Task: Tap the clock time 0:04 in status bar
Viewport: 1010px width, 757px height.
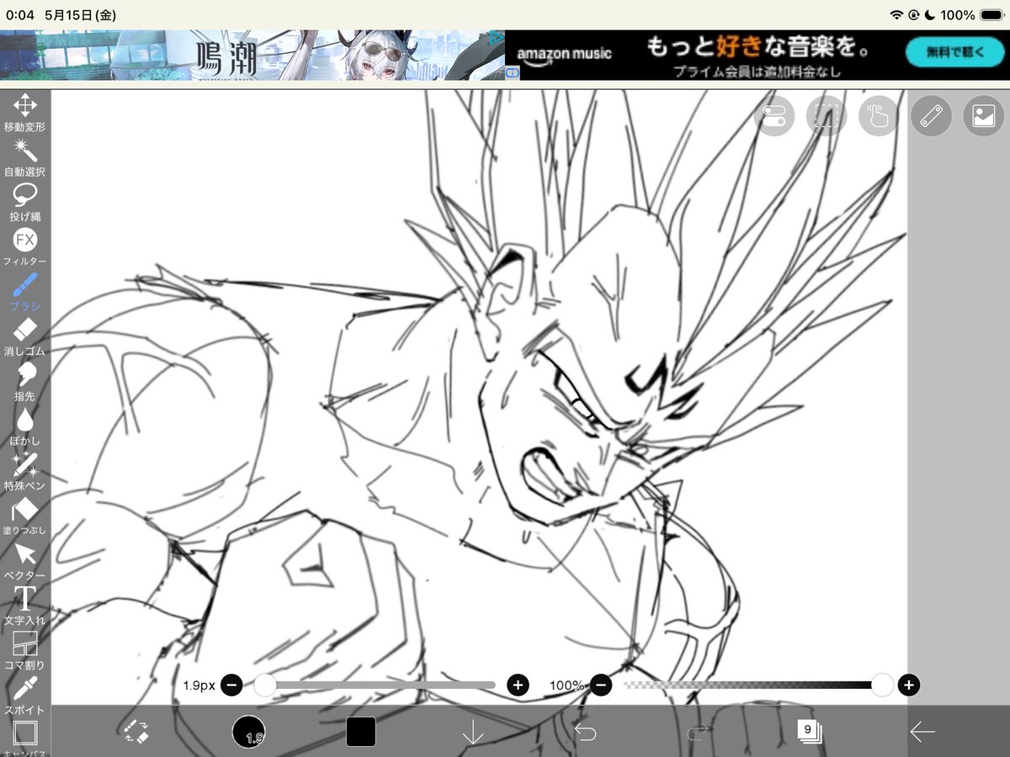Action: click(20, 15)
